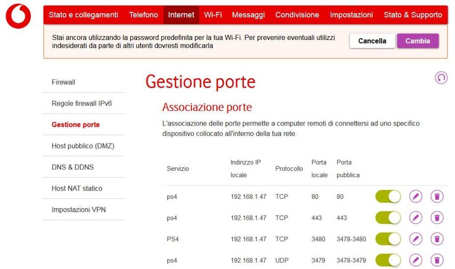455x269 pixels.
Task: Disable the ps4 port 80 forwarding toggle
Action: pyautogui.click(x=387, y=196)
